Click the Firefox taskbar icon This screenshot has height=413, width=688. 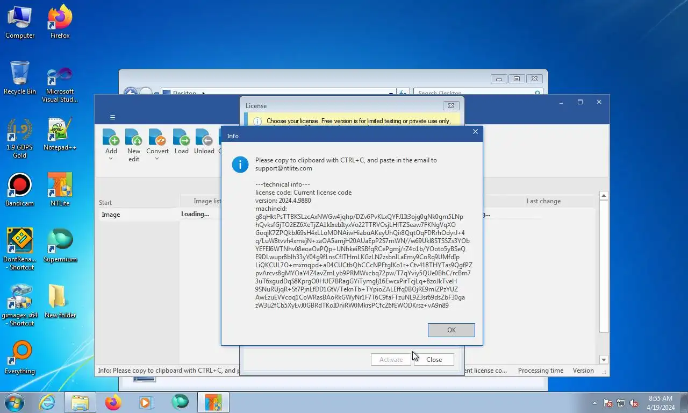pyautogui.click(x=113, y=402)
